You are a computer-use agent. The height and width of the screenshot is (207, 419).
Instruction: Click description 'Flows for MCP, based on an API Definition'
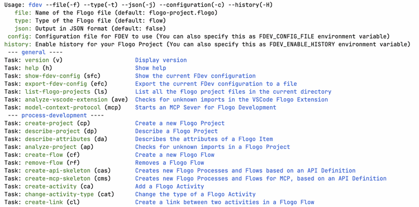pos(260,179)
